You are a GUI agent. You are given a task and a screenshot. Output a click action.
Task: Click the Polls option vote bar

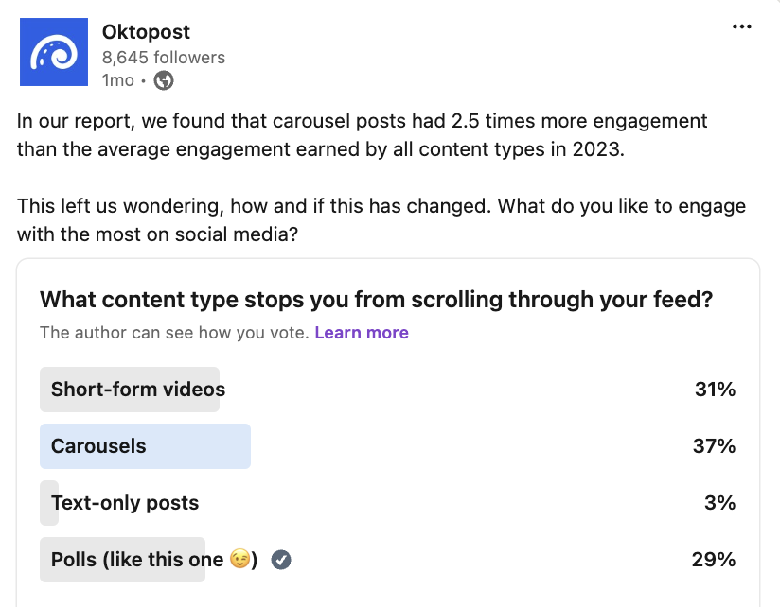point(122,560)
